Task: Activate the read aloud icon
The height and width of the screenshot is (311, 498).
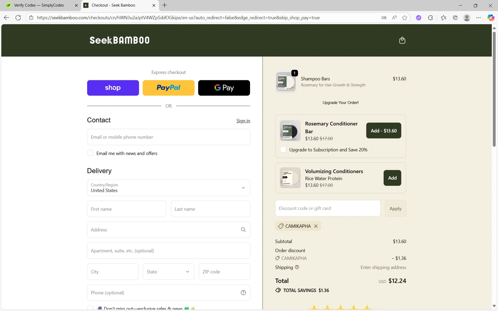Action: [394, 18]
